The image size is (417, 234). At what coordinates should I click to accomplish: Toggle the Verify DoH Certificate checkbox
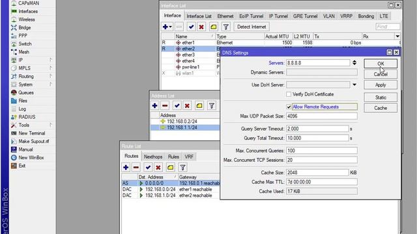click(x=289, y=94)
